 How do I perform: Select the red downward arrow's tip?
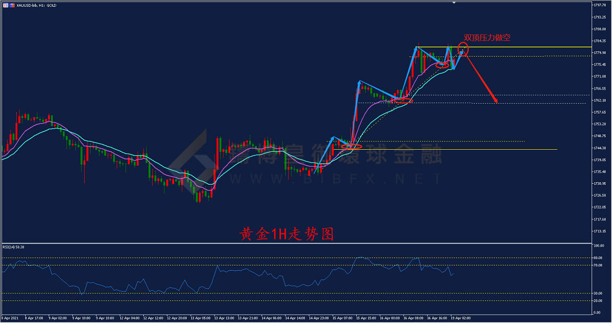496,102
